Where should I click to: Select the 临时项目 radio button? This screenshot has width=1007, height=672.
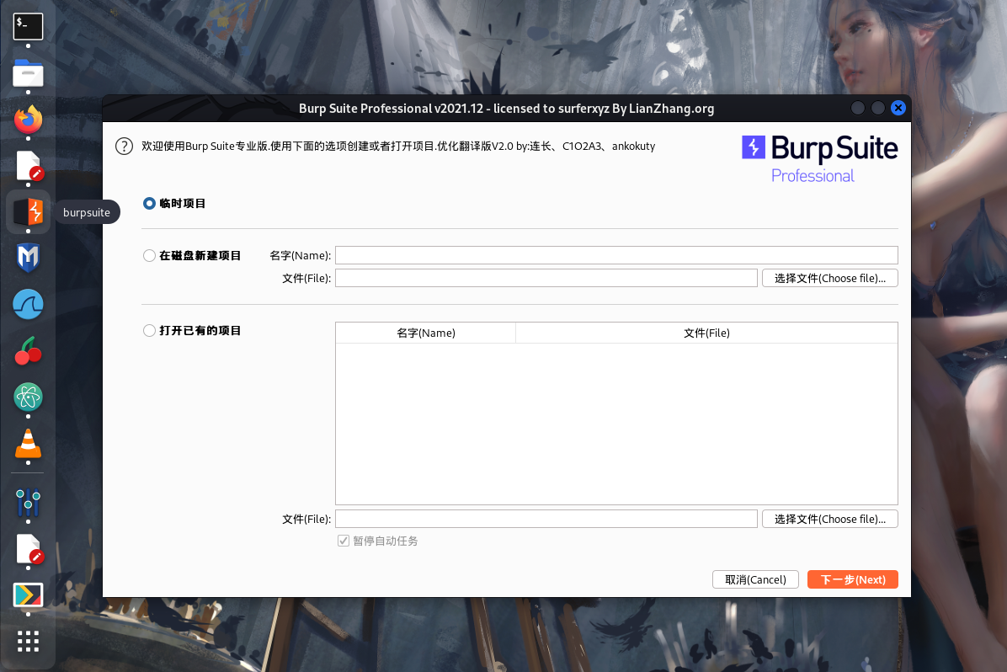(149, 203)
